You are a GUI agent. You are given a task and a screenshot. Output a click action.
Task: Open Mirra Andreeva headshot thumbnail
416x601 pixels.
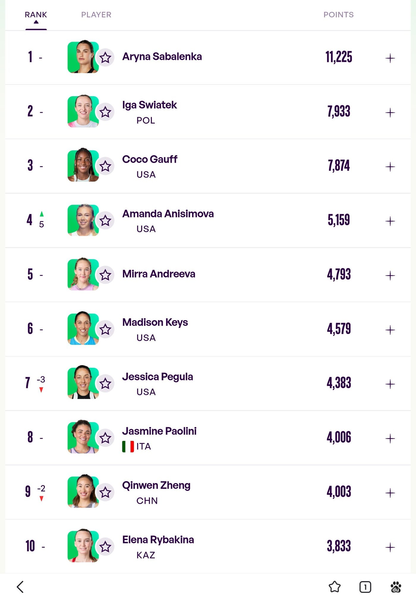click(83, 274)
